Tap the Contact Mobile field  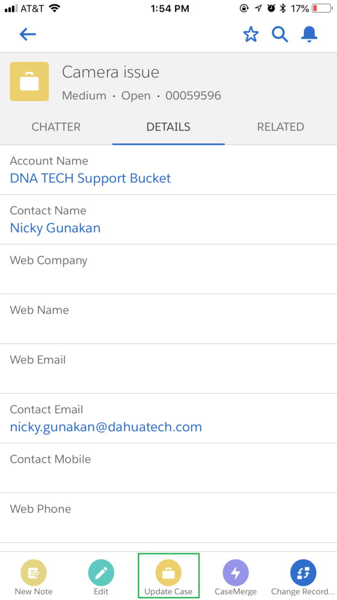coord(168,468)
